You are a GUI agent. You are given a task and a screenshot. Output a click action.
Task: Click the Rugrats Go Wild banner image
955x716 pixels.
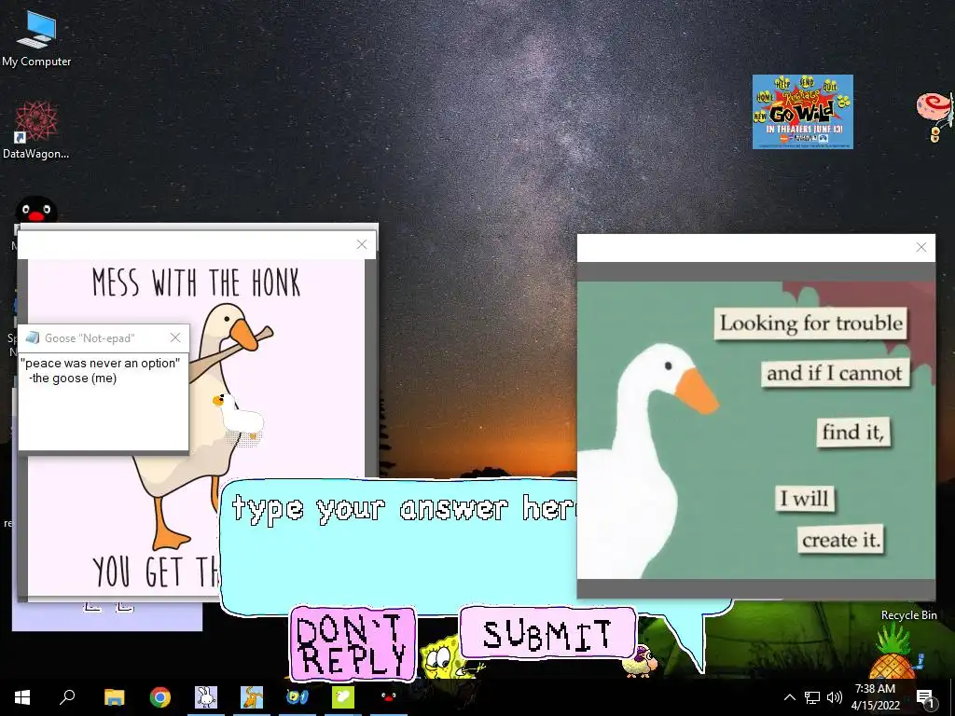802,112
